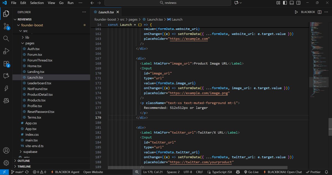Open the Manage gear icon
This screenshot has height=175, width=332.
click(6, 163)
